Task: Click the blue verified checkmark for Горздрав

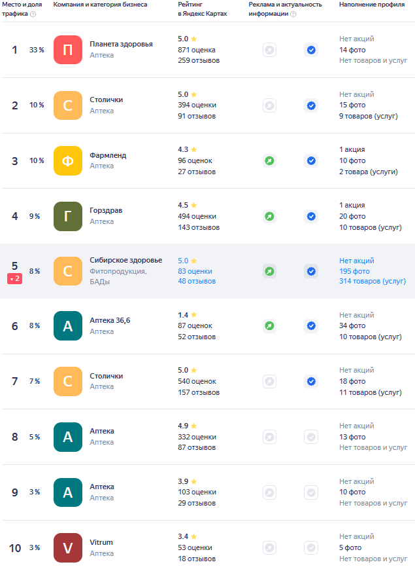Action: [311, 216]
